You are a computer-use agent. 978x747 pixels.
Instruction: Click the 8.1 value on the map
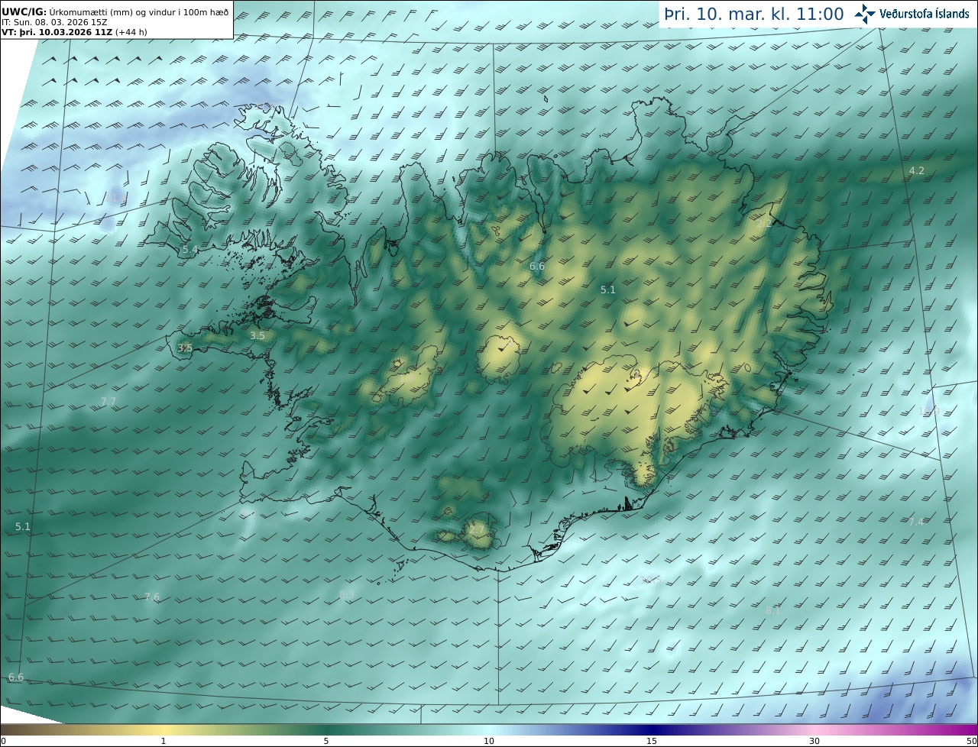[x=773, y=610]
